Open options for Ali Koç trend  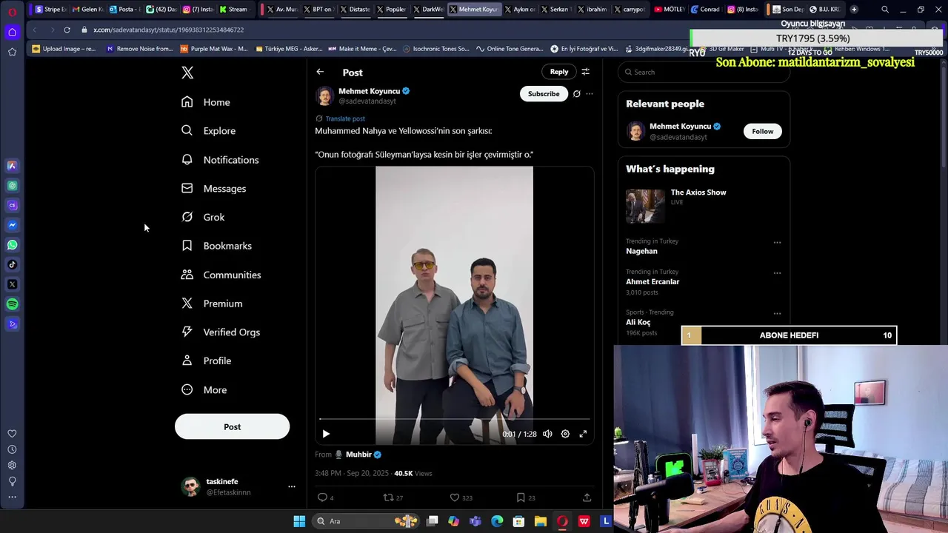click(777, 313)
